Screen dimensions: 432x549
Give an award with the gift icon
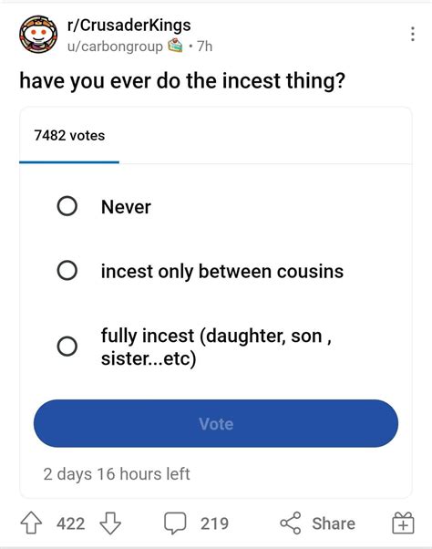point(403,523)
